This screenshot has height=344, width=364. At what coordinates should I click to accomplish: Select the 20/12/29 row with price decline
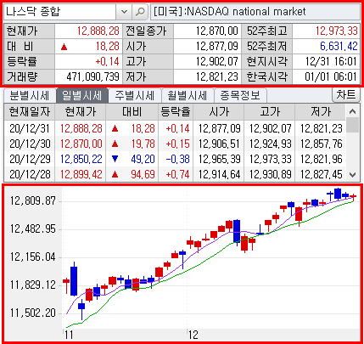point(175,159)
